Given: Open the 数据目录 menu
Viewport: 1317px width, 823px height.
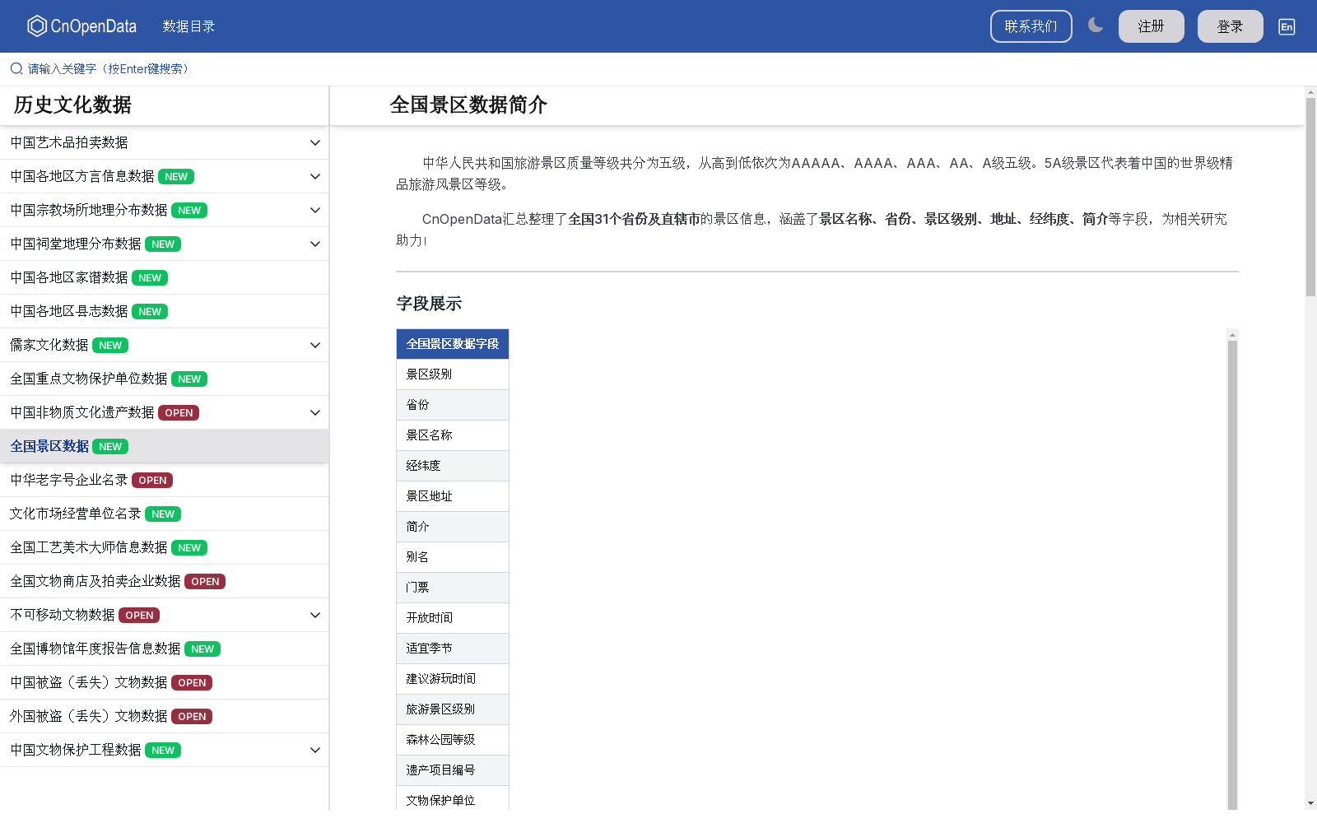Looking at the screenshot, I should coord(188,26).
